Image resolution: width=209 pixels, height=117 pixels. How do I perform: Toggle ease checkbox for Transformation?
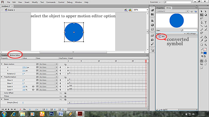[x=37, y=77]
